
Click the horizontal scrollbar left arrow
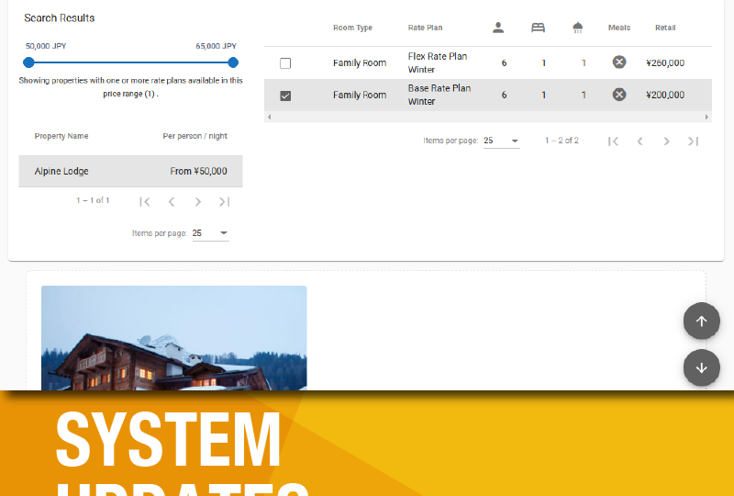(269, 117)
